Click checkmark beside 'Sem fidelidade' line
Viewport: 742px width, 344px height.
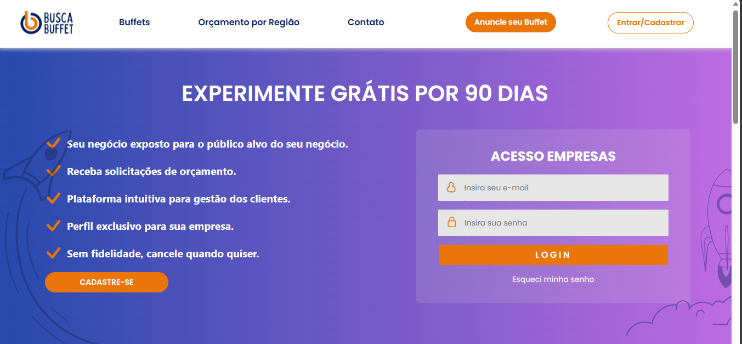click(53, 253)
